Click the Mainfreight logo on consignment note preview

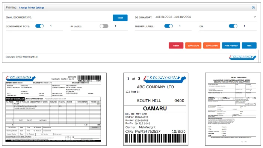click(x=21, y=78)
